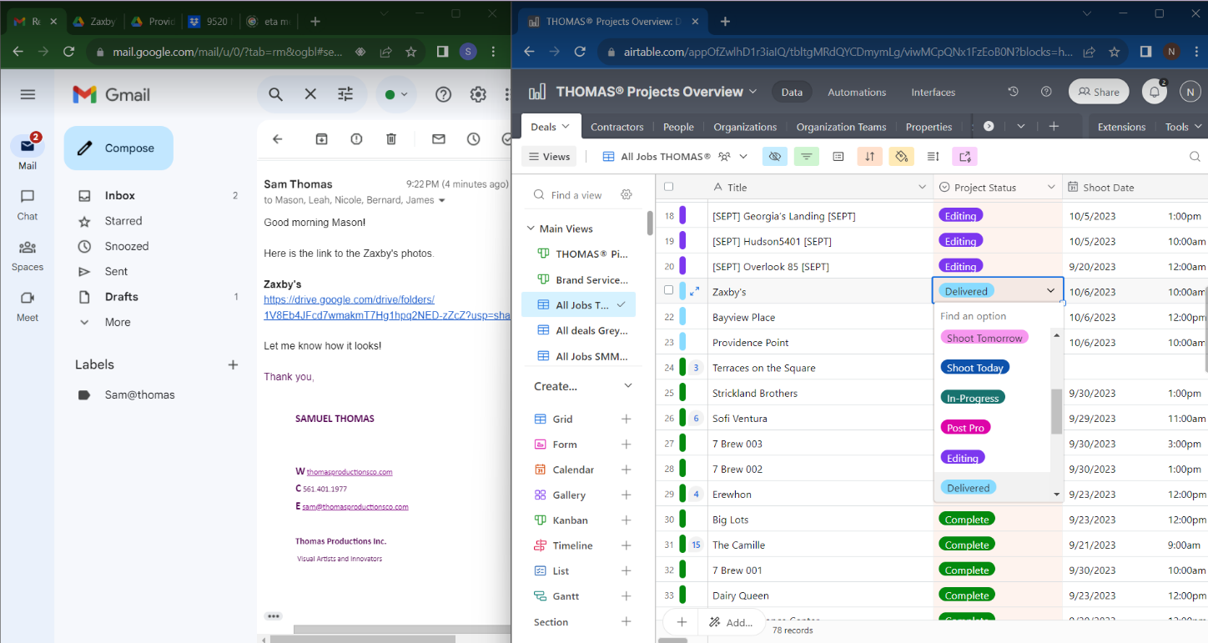Open the Airtable filter tool
The width and height of the screenshot is (1208, 643).
click(x=806, y=156)
